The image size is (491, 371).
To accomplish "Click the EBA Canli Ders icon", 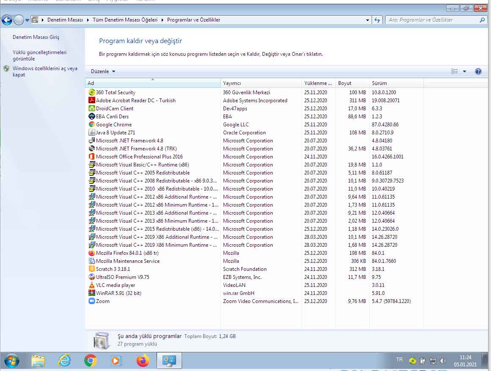I will click(x=92, y=116).
